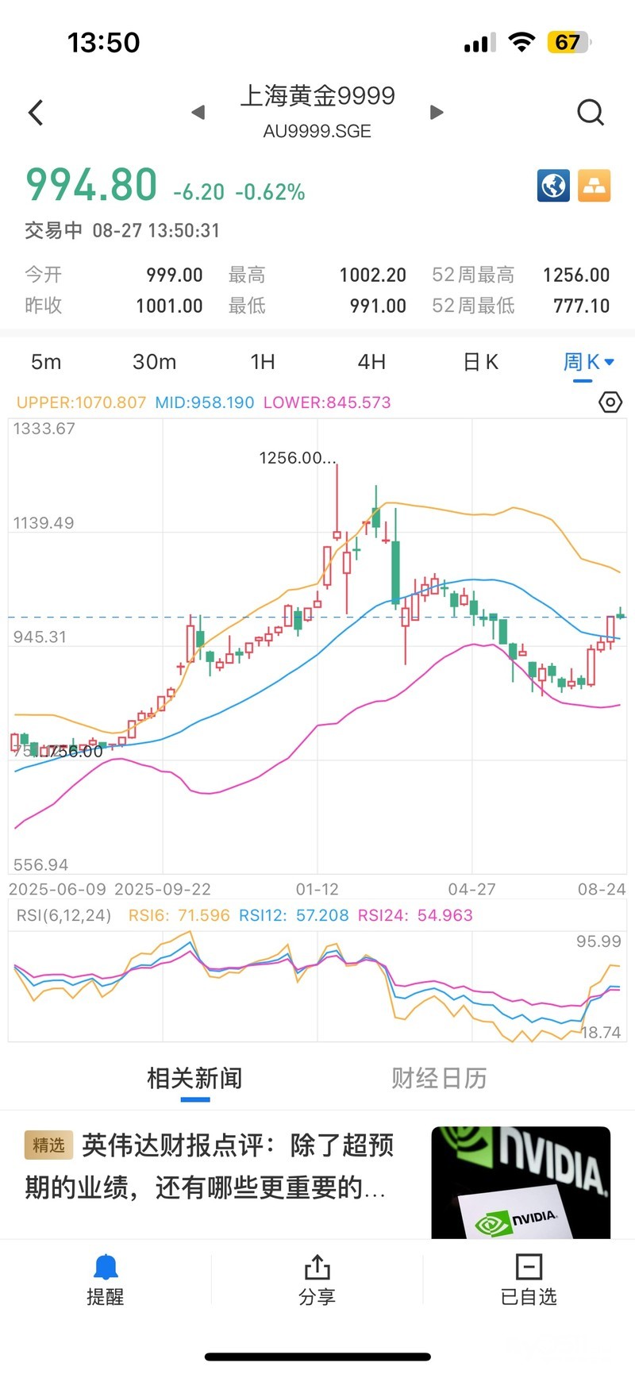Go to previous symbol with left triangle

click(x=198, y=113)
